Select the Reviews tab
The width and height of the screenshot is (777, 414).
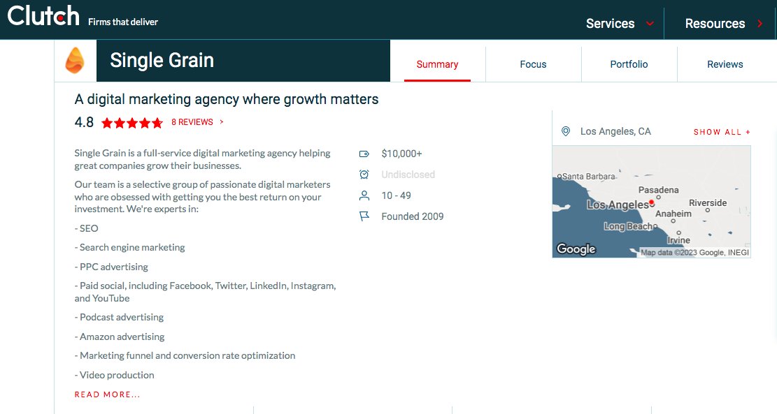click(x=725, y=64)
